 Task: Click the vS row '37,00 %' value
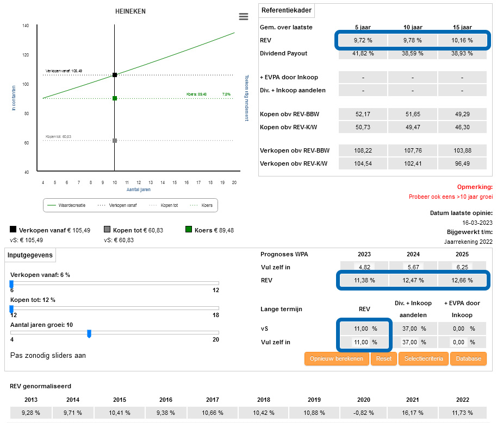click(413, 329)
